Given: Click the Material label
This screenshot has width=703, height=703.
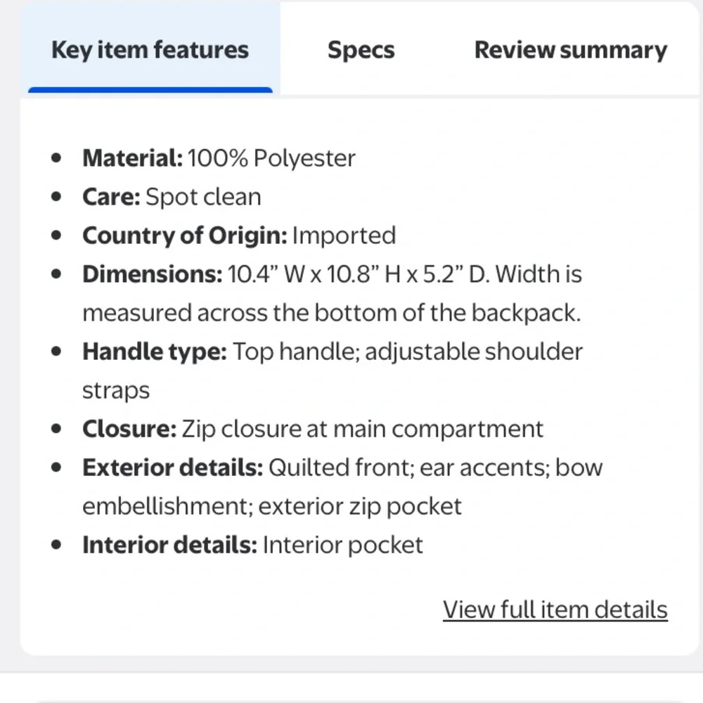Looking at the screenshot, I should 132,158.
